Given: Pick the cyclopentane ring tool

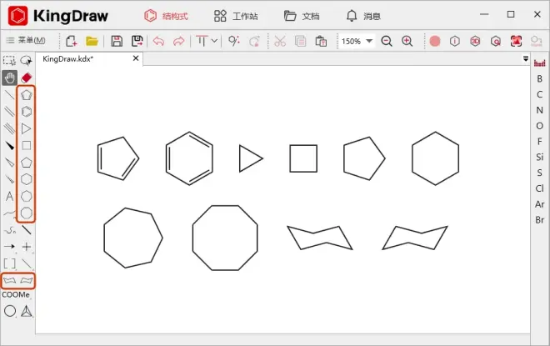Looking at the screenshot, I should (27, 163).
